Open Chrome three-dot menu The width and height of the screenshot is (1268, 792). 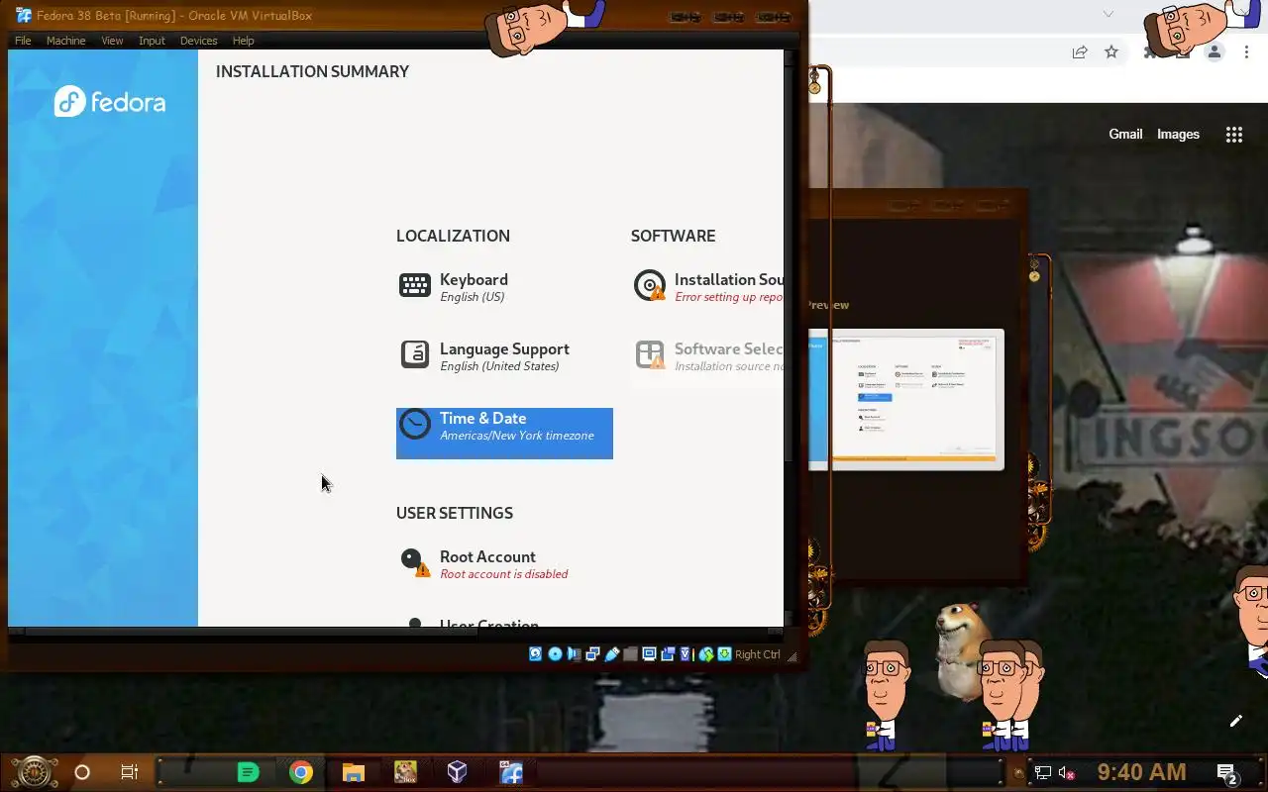click(1247, 52)
